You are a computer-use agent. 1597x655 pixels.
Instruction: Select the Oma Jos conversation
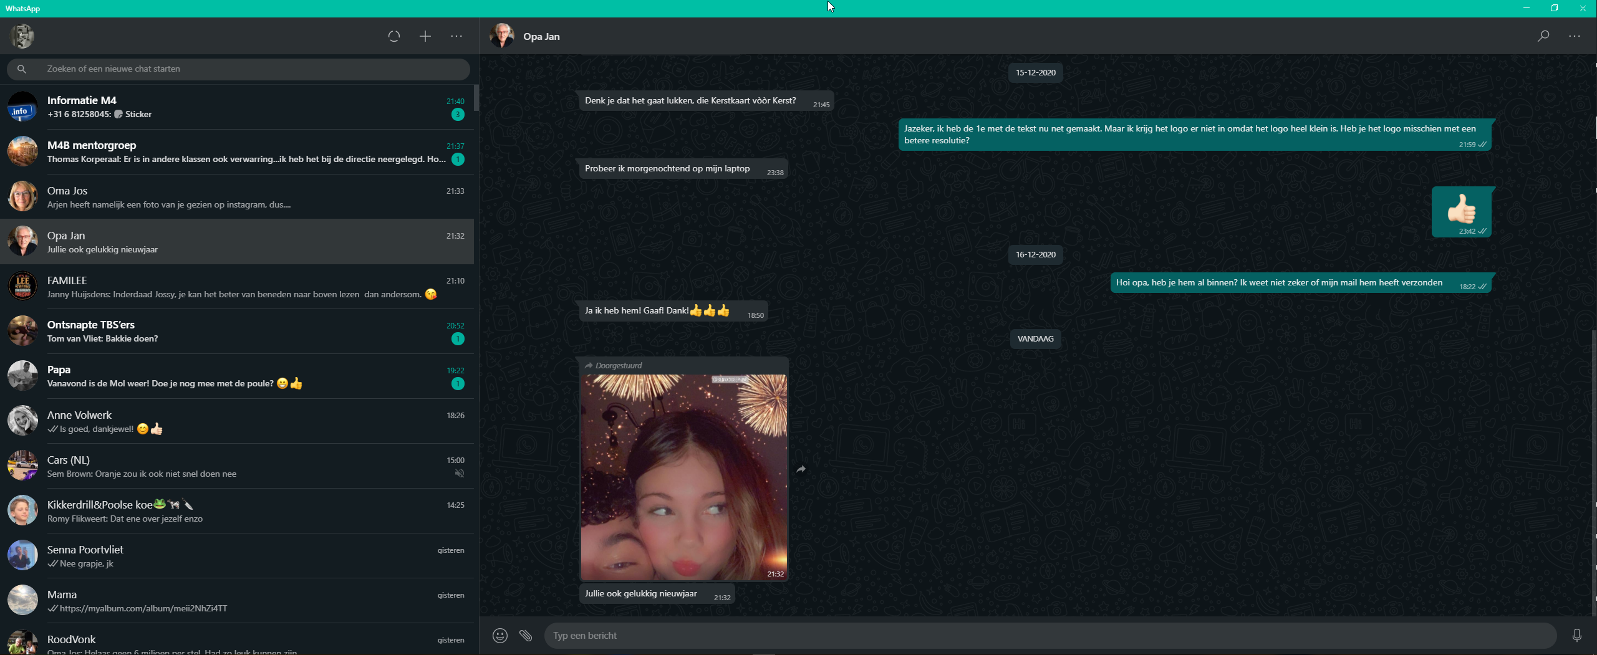[237, 196]
